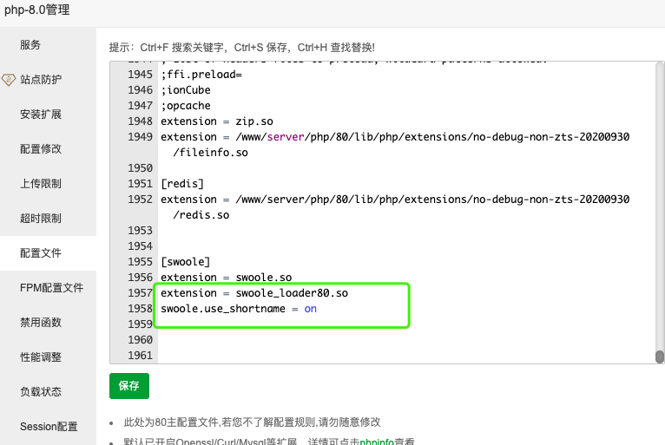Click the [swoole] section header line
The height and width of the screenshot is (445, 665).
tap(185, 262)
